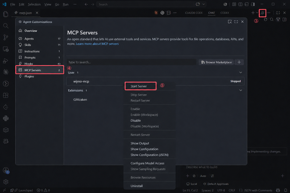Viewport: 290px width, 193px height.
Task: Click the search icon in chat panel
Action: [x=272, y=20]
